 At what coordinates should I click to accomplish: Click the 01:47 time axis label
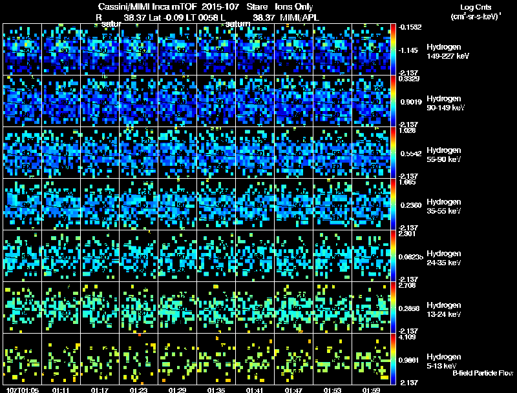coord(293,390)
